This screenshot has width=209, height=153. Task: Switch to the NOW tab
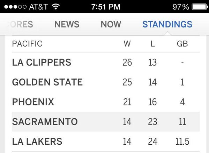coord(111,24)
